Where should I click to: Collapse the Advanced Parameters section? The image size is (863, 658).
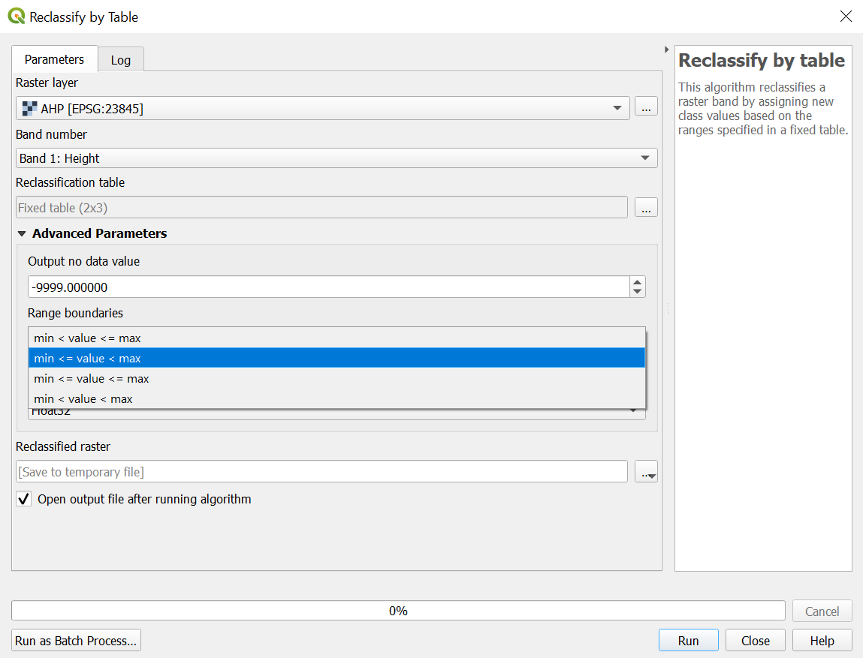coord(22,233)
